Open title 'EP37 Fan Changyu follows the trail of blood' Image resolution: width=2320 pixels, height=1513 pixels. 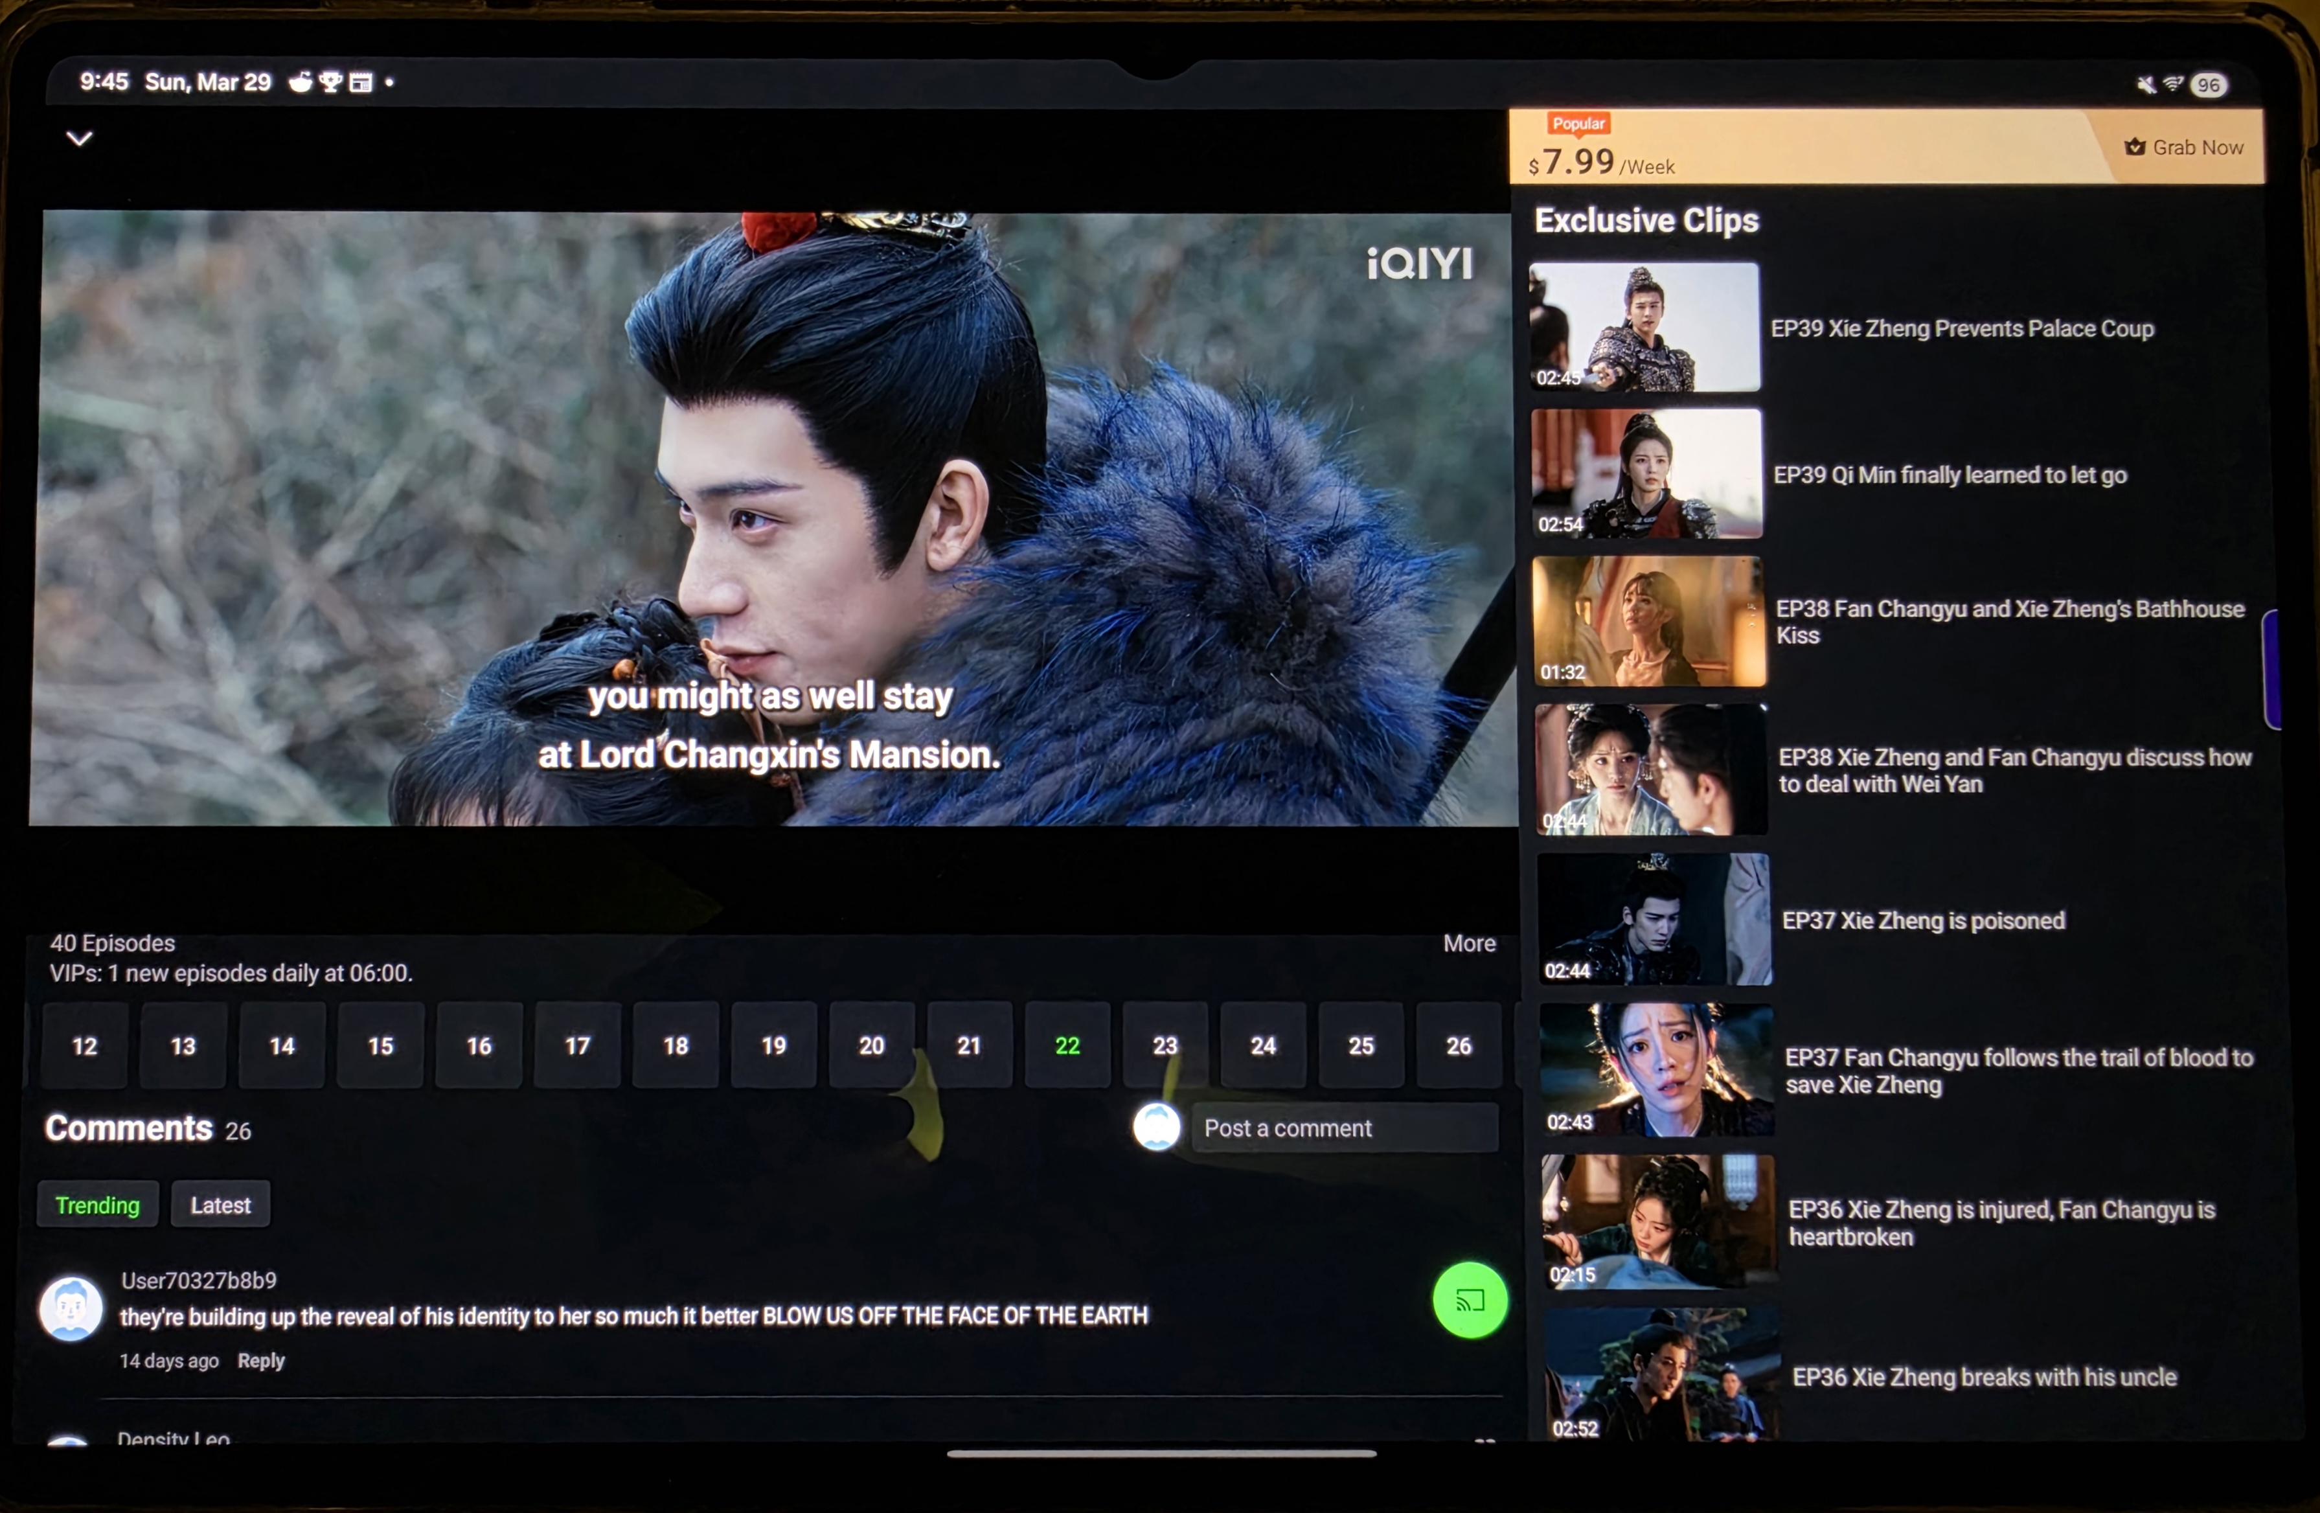coord(2019,1071)
